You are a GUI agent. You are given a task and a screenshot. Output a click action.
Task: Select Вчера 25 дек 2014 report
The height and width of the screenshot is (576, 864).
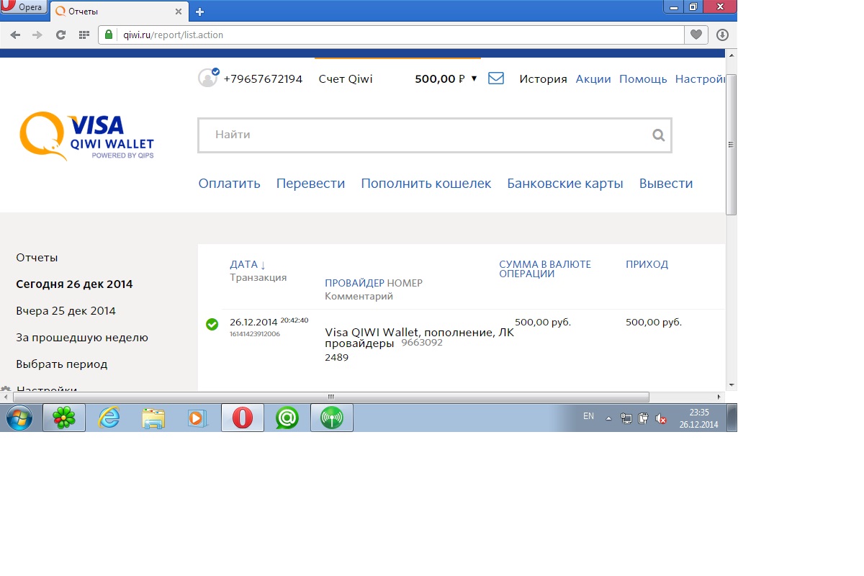(66, 311)
